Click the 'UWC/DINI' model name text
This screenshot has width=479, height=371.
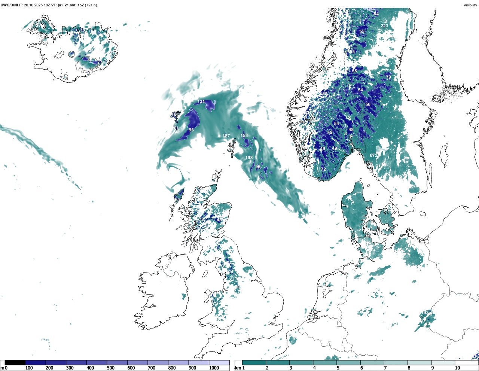[9, 5]
